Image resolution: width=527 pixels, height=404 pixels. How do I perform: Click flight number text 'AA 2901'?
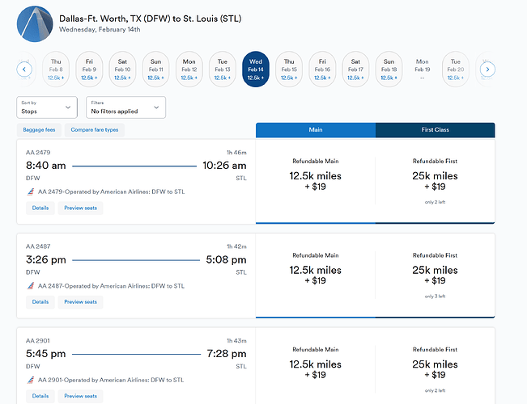pos(37,341)
